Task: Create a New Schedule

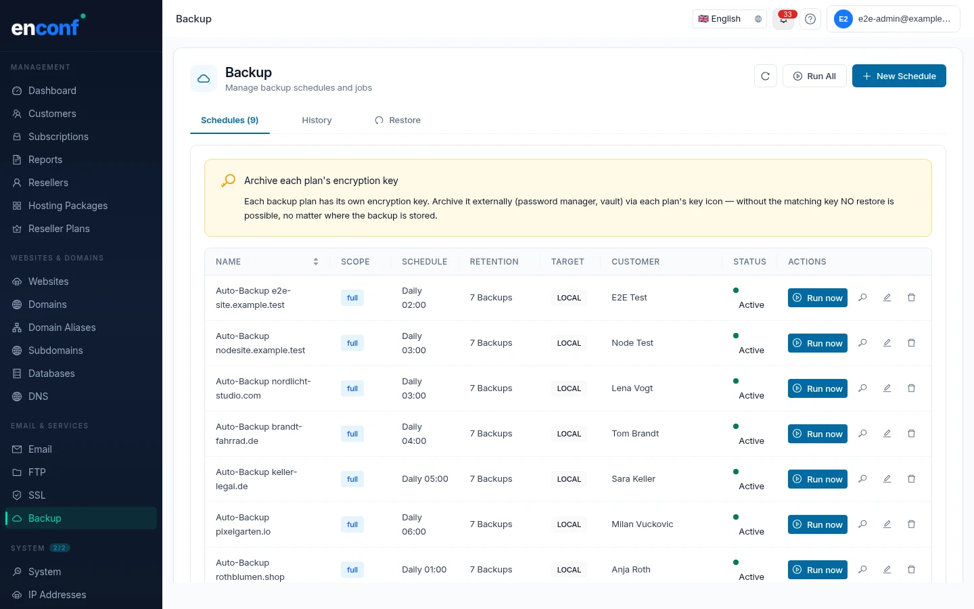Action: (x=899, y=76)
